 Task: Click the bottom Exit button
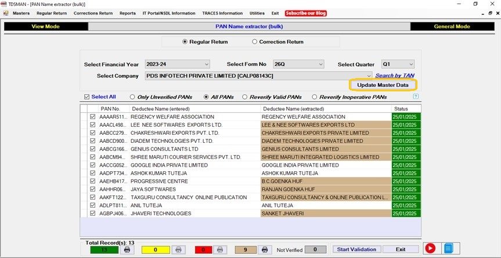pyautogui.click(x=401, y=249)
